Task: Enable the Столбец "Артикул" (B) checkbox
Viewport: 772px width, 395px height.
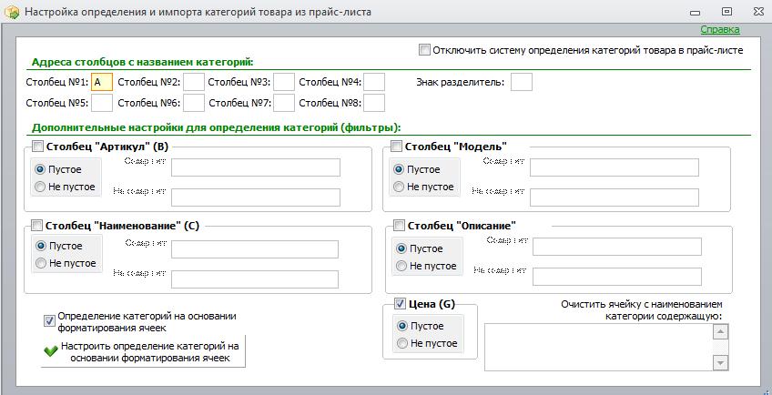Action: (37, 147)
